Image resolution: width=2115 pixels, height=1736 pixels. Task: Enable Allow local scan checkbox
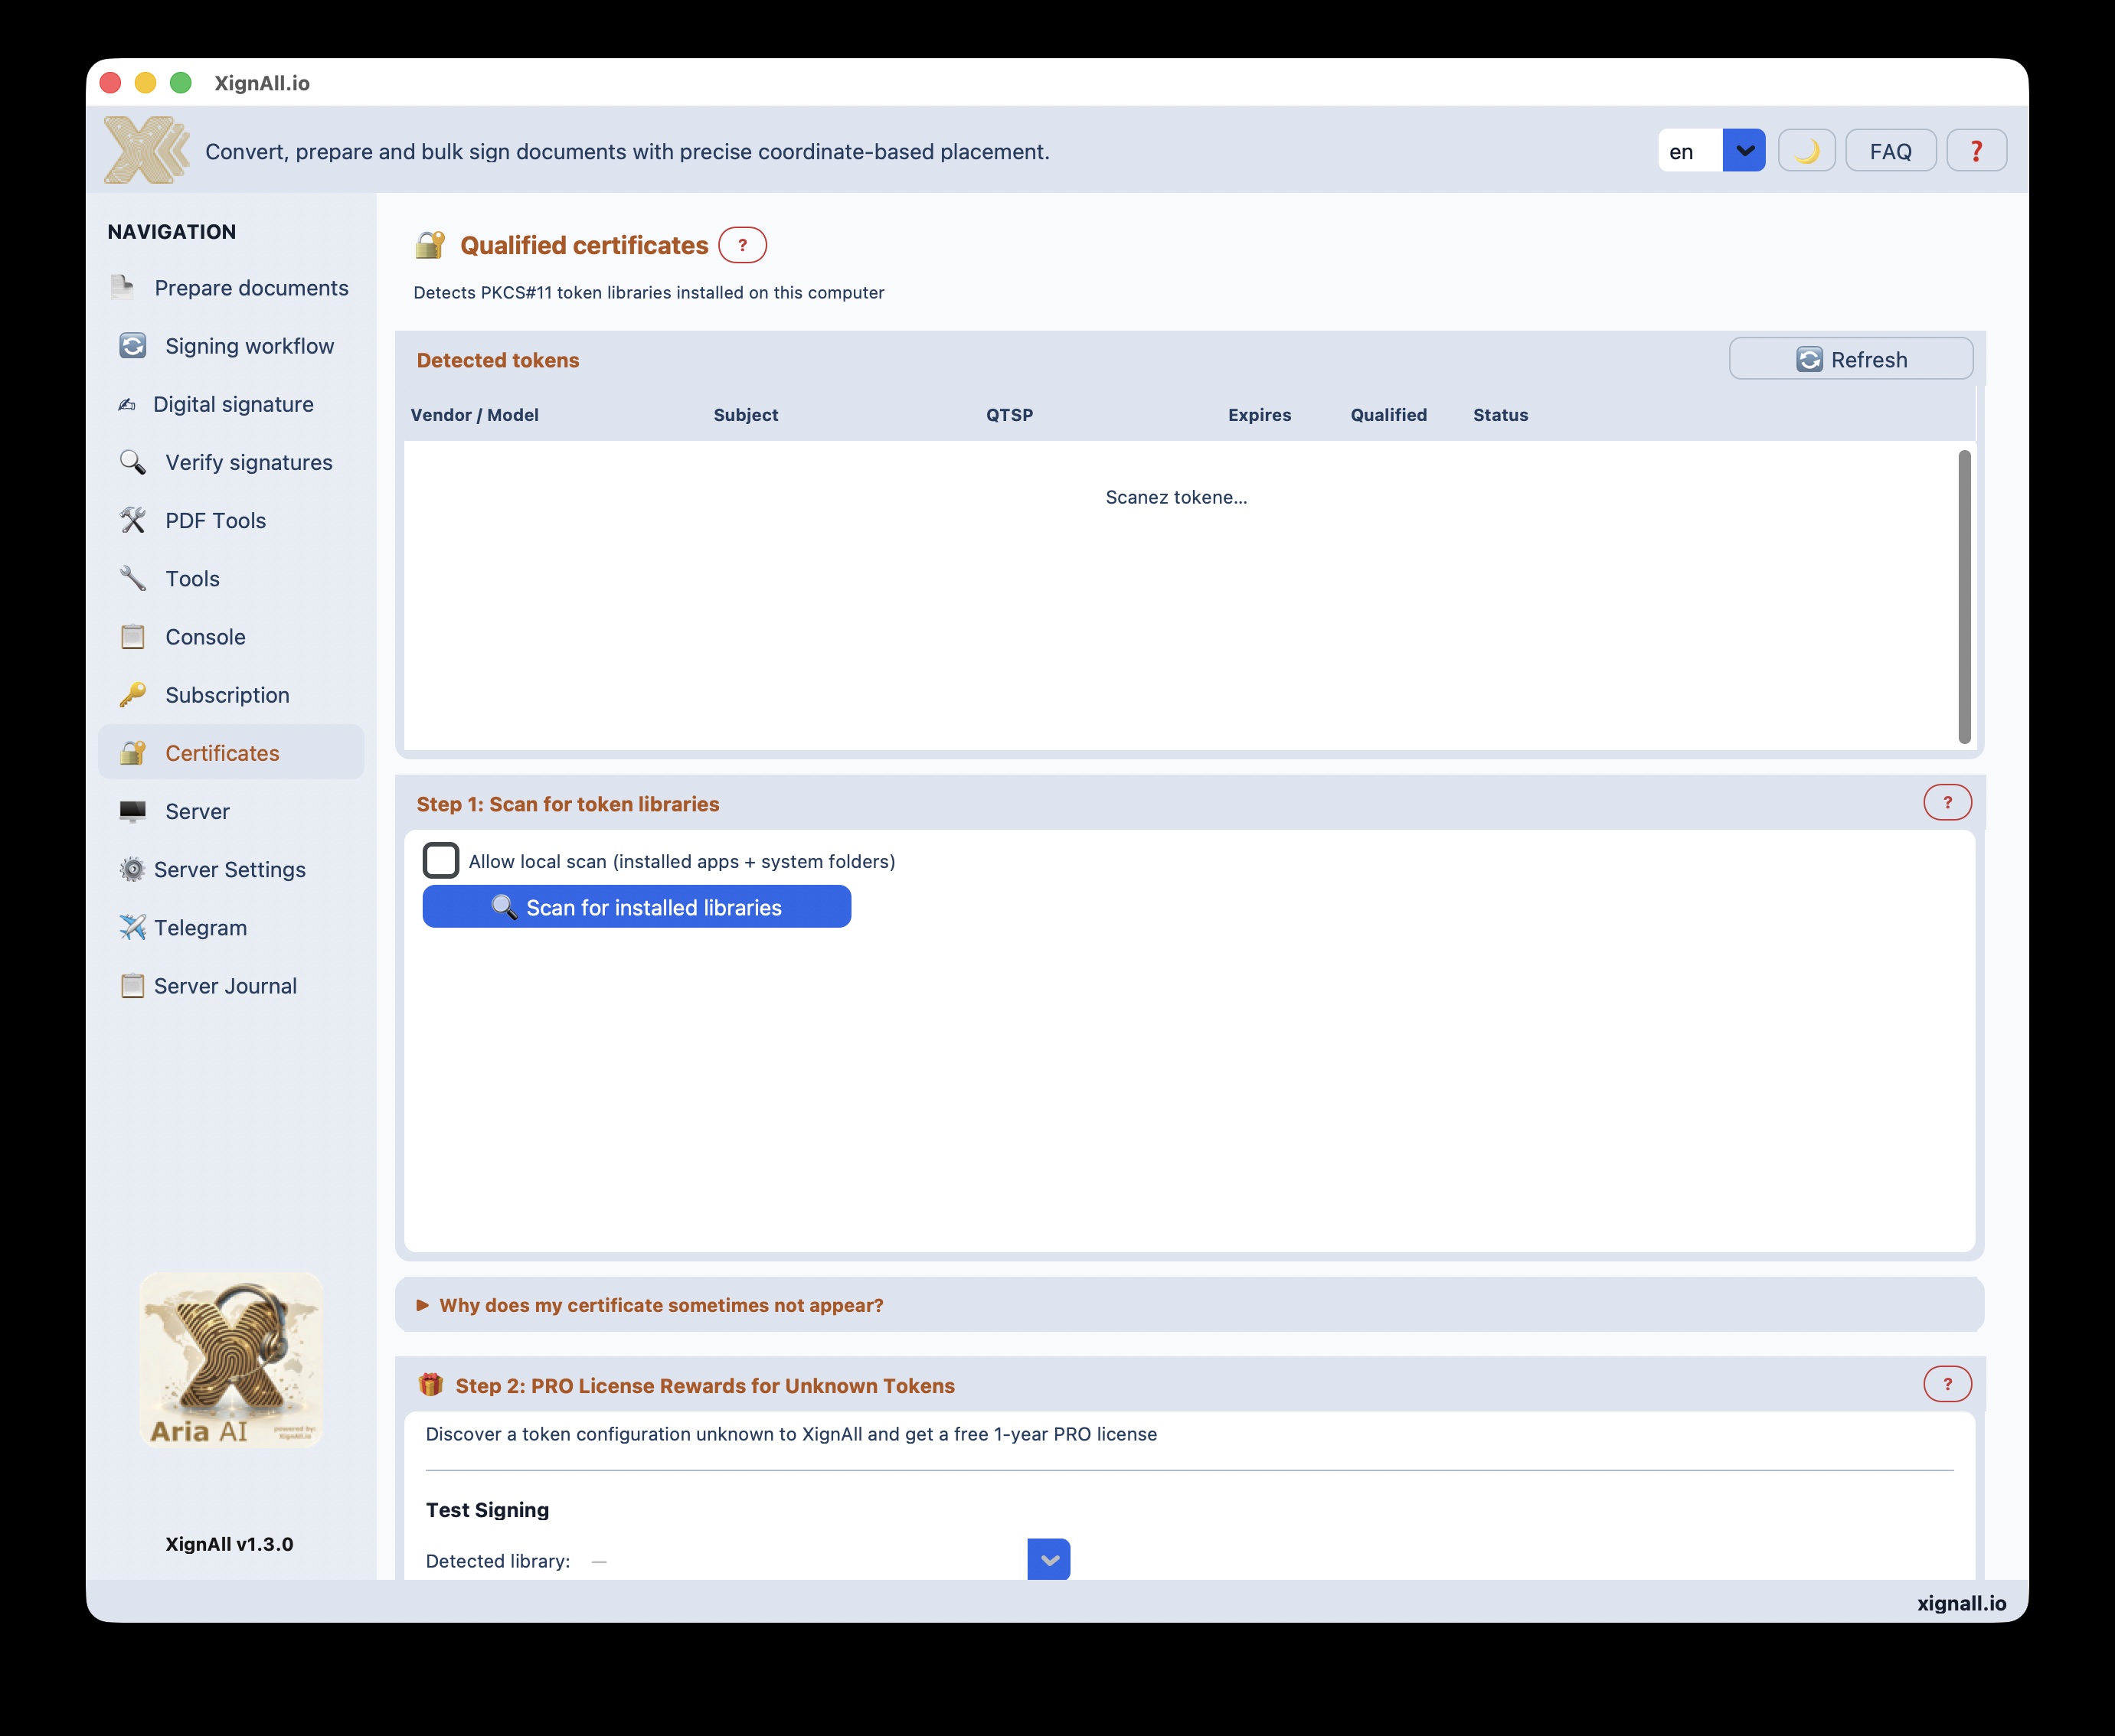[x=441, y=860]
